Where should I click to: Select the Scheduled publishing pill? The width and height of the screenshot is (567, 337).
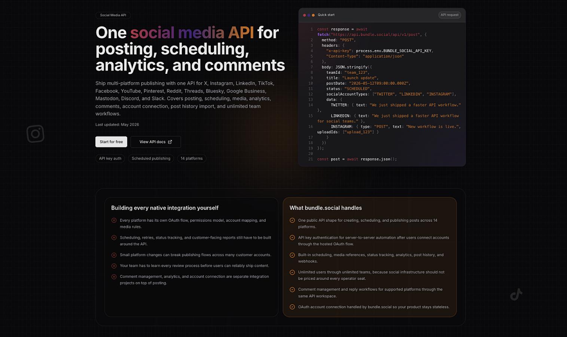[151, 158]
